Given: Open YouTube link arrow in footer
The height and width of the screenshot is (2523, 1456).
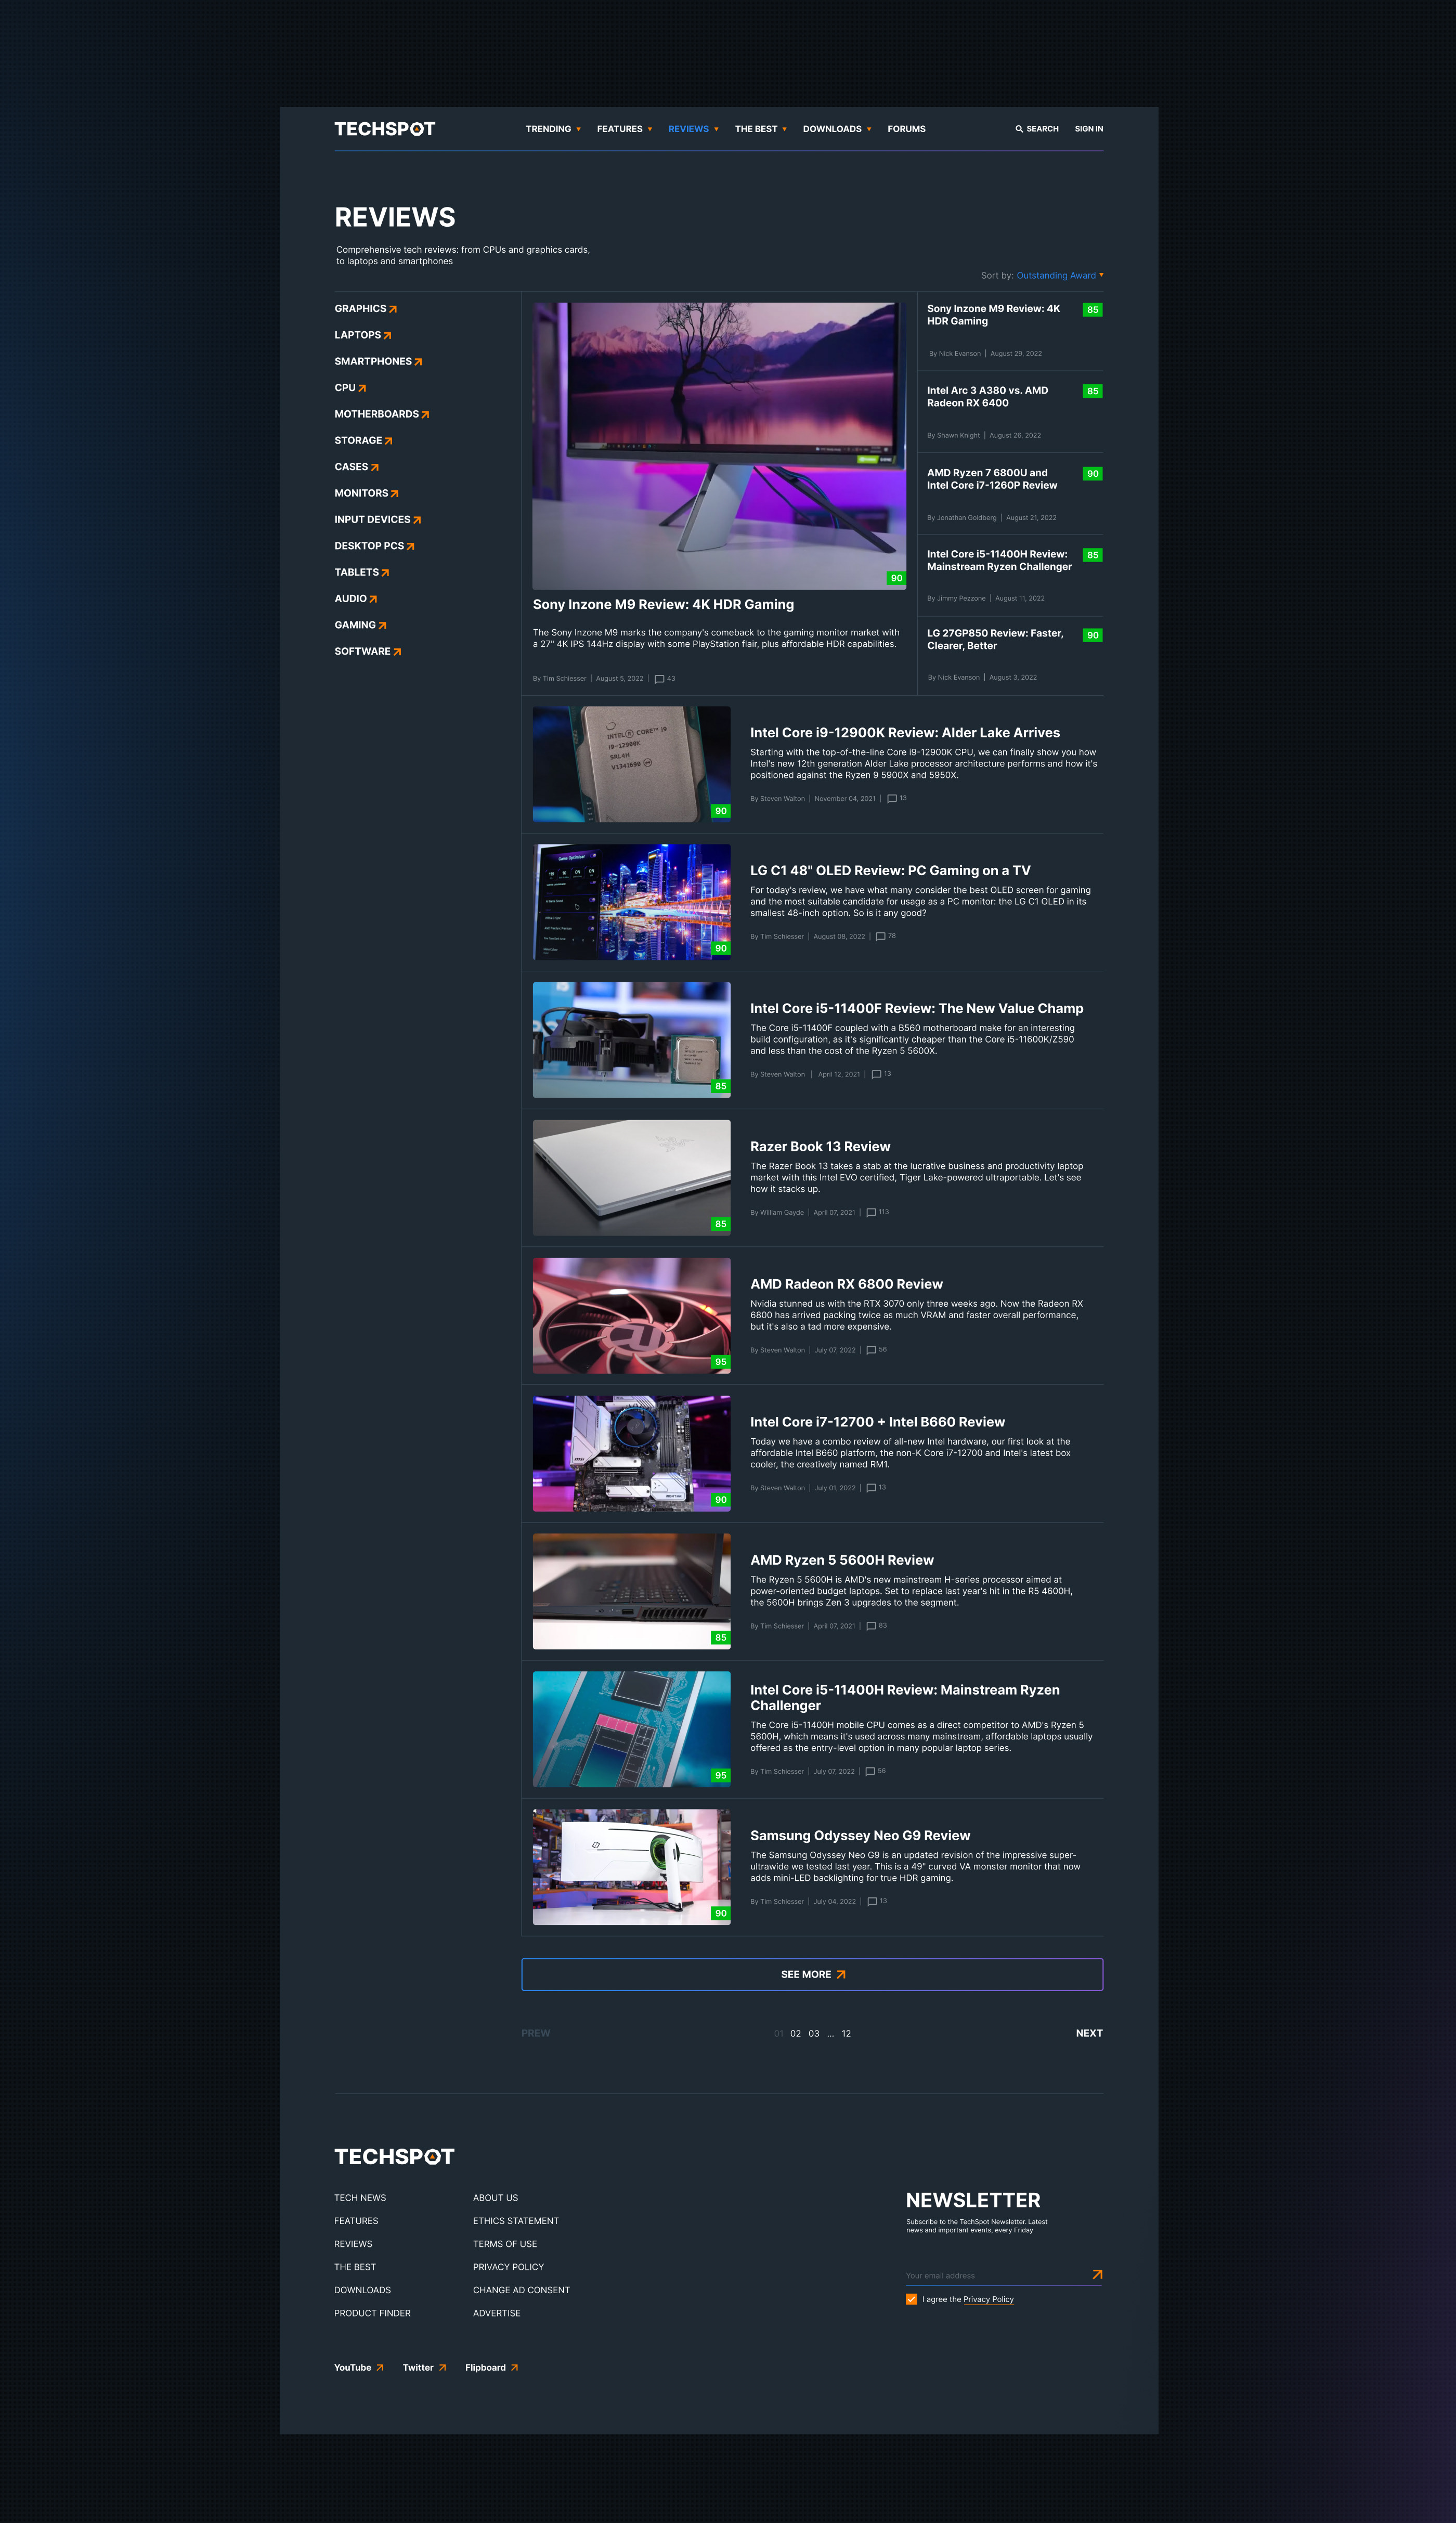Looking at the screenshot, I should coord(380,2367).
